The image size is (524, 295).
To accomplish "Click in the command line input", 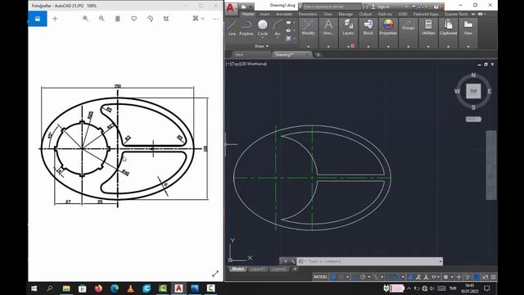I will 369,261.
